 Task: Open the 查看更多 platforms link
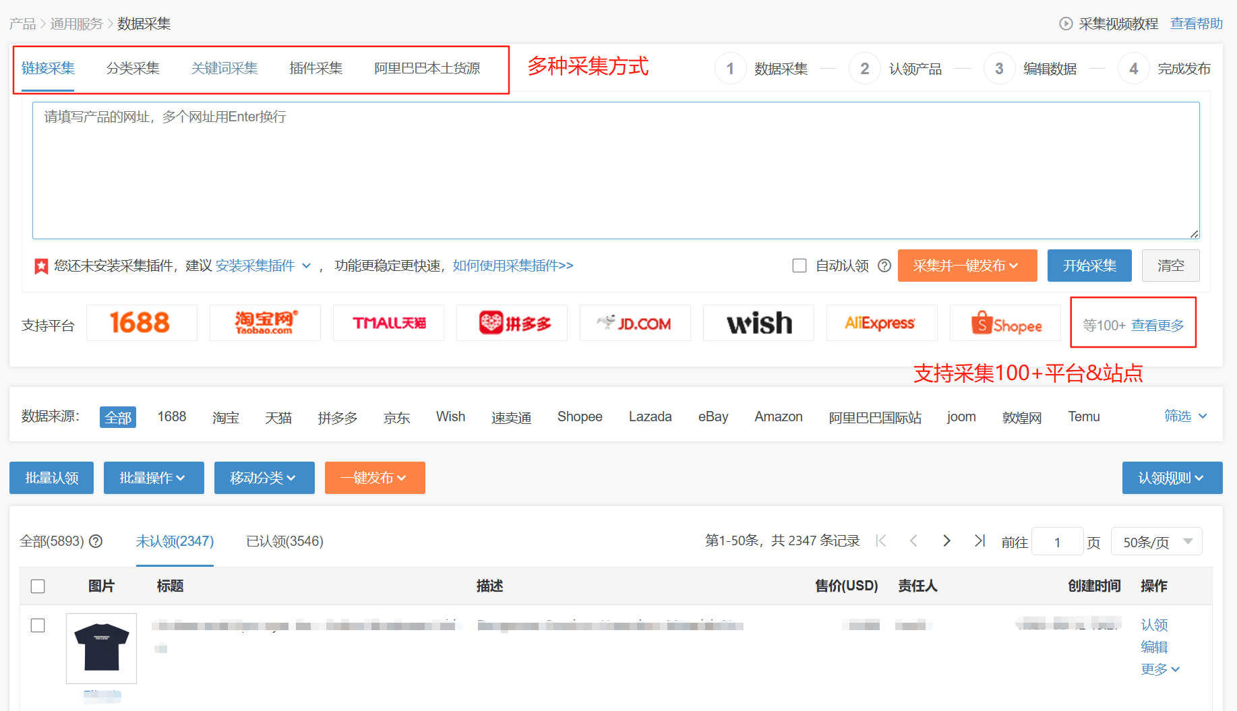click(1157, 326)
